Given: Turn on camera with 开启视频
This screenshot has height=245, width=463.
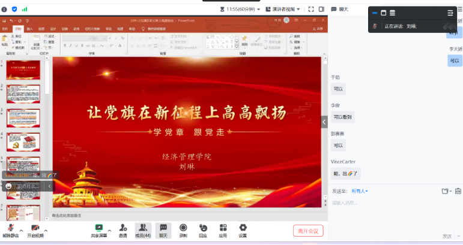Looking at the screenshot, I should tap(35, 229).
